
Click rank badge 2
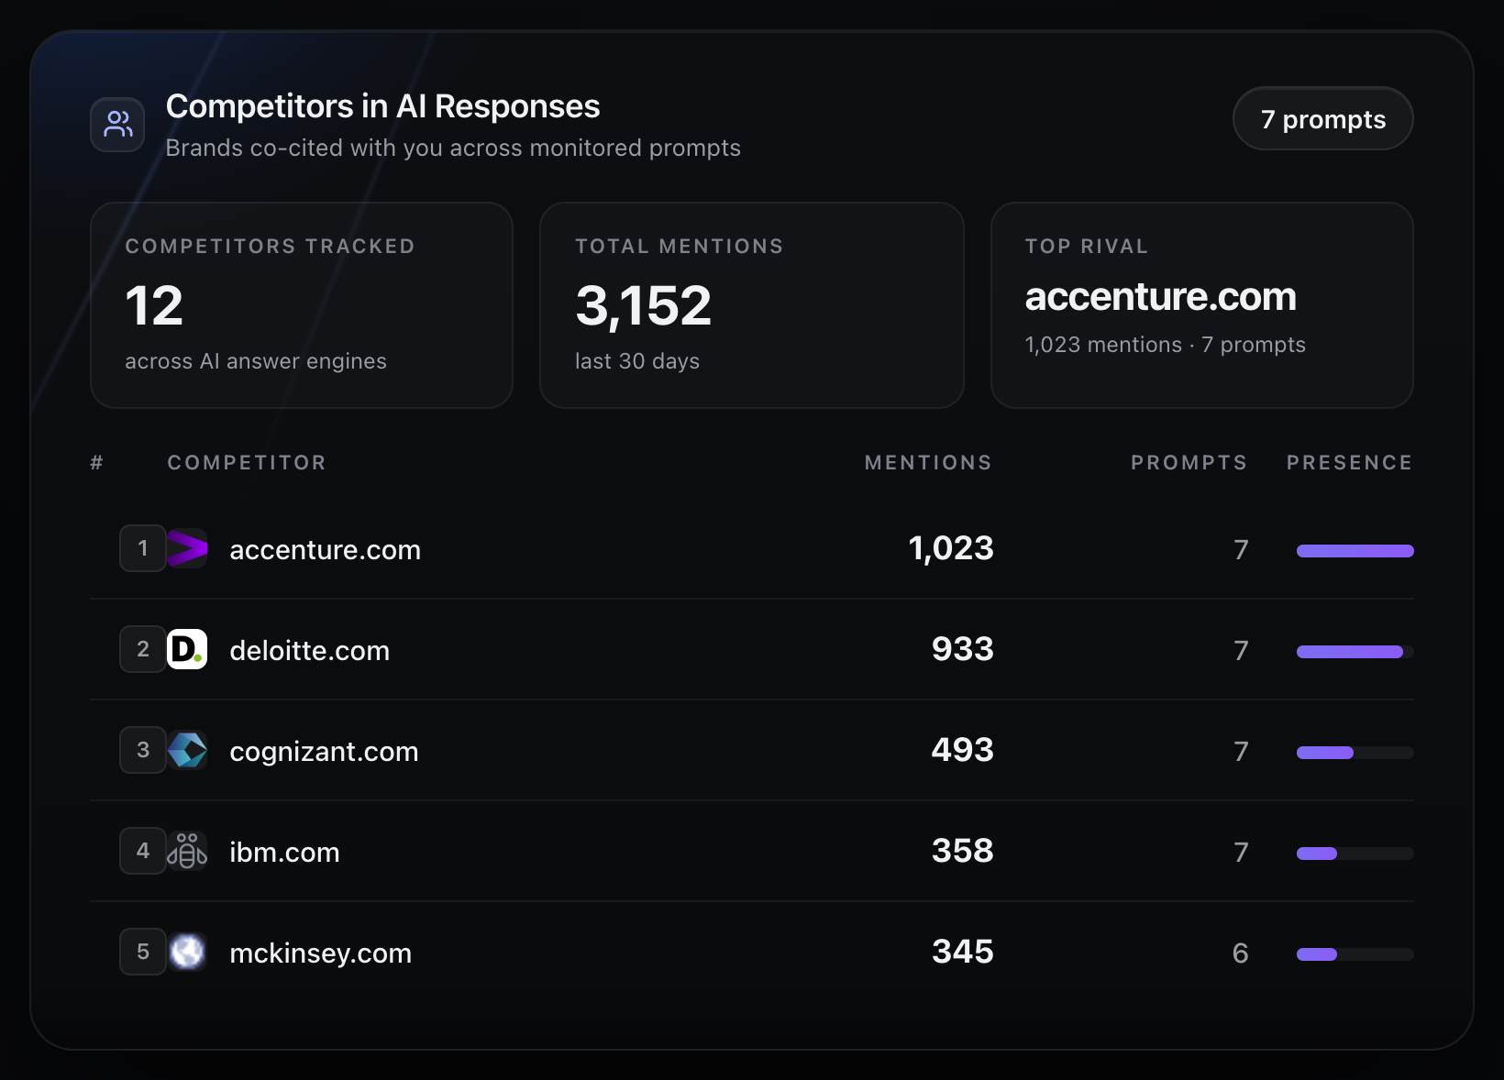143,649
